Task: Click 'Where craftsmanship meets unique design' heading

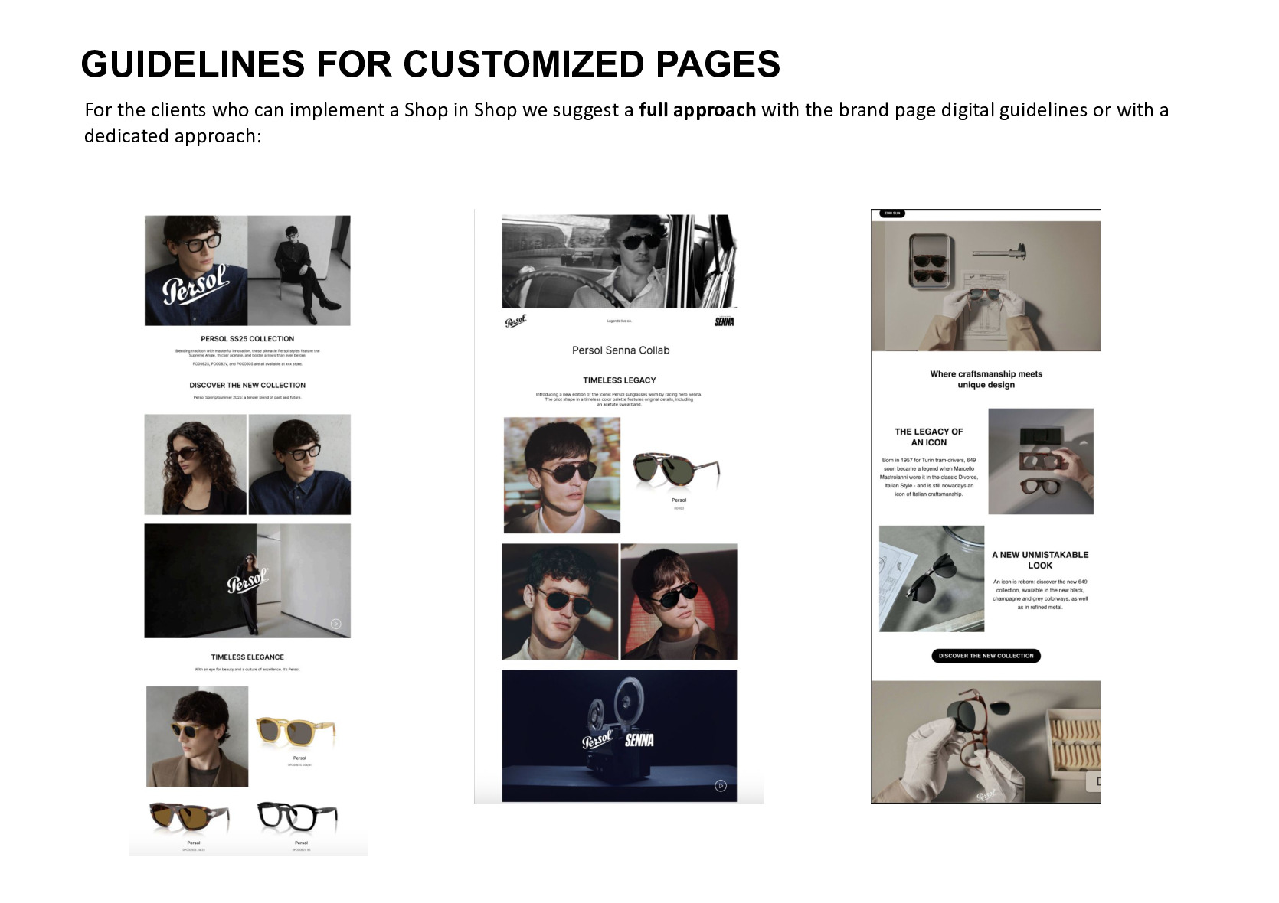Action: click(x=986, y=380)
